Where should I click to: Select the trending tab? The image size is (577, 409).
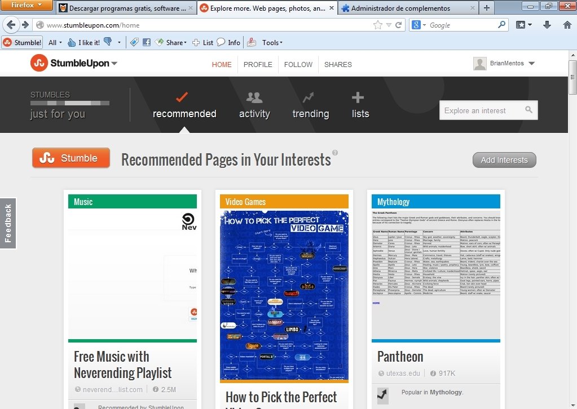point(311,105)
